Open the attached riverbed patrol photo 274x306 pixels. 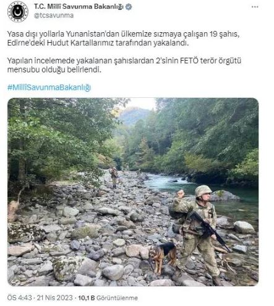(133, 192)
